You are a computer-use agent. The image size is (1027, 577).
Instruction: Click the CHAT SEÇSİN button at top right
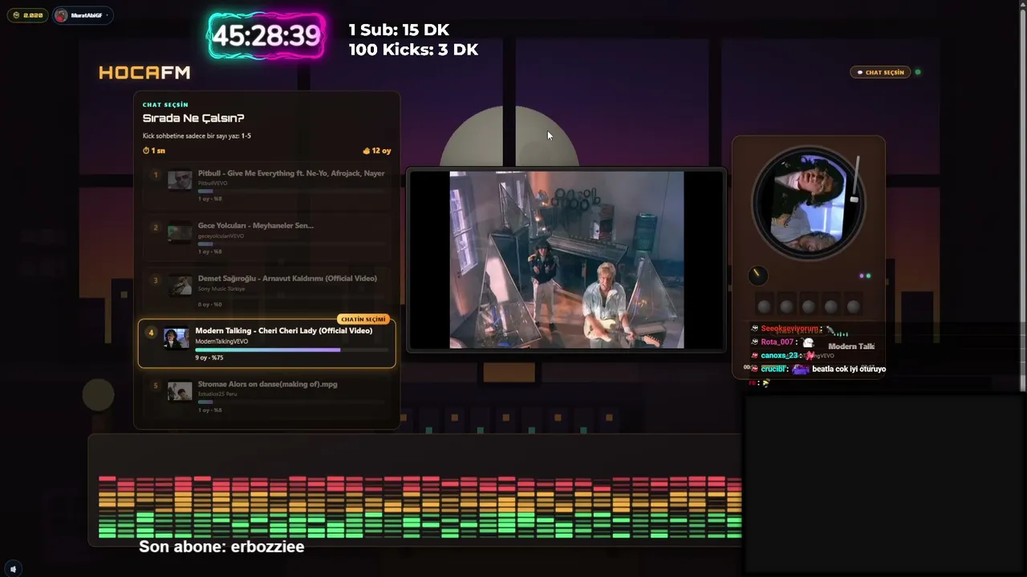[x=880, y=72]
